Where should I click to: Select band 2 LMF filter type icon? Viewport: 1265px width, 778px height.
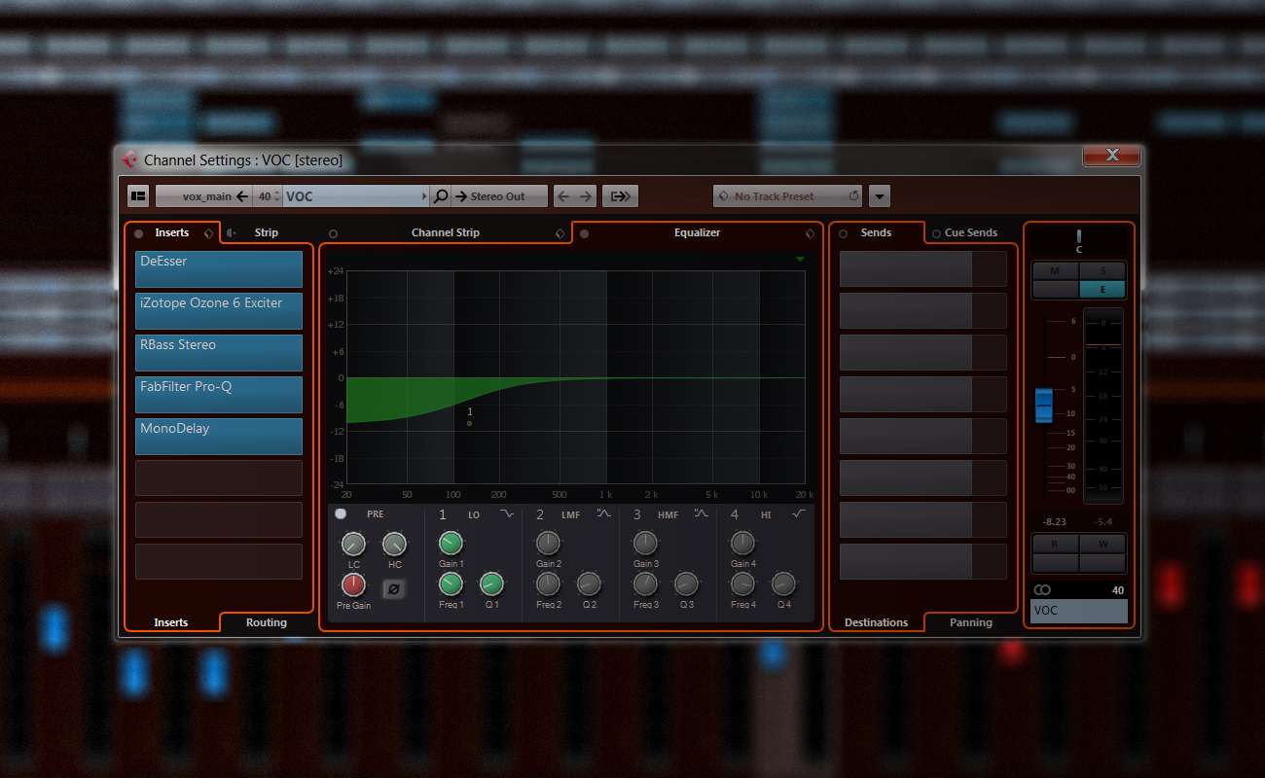point(604,513)
